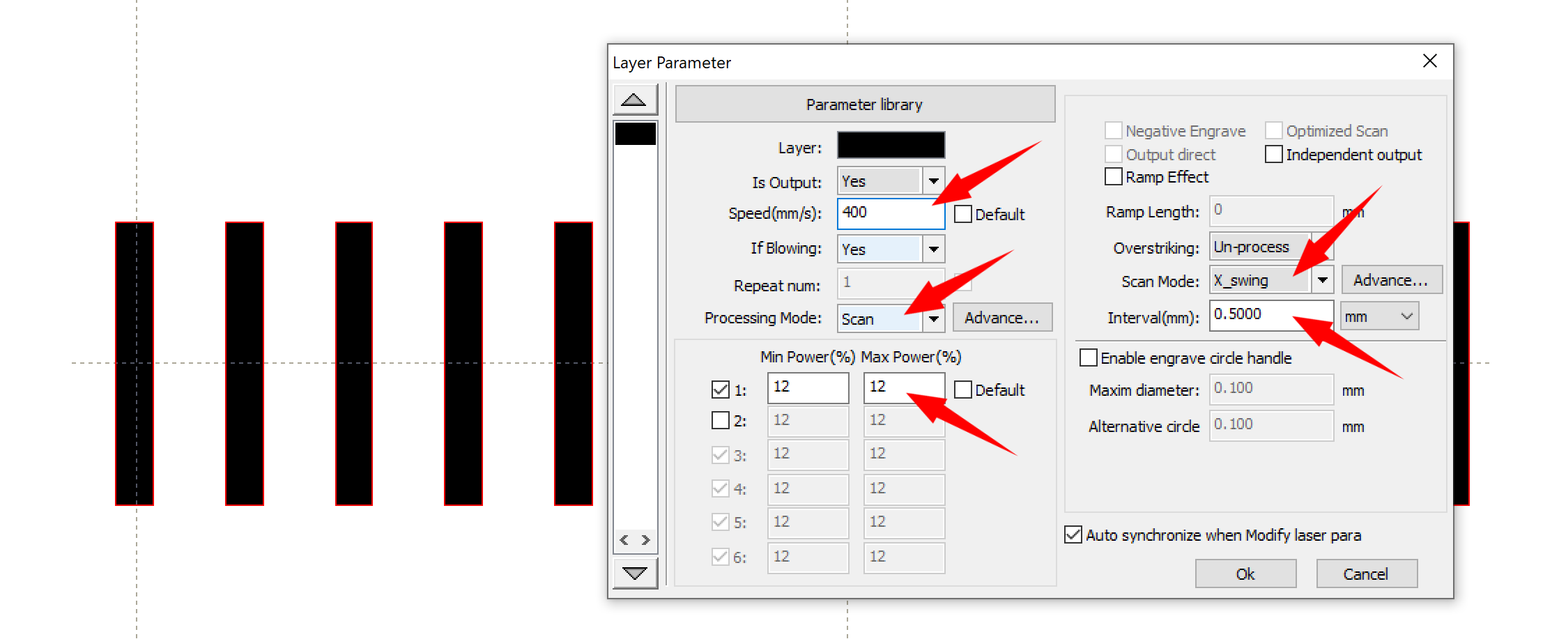
Task: Confirm settings with Ok
Action: [1245, 573]
